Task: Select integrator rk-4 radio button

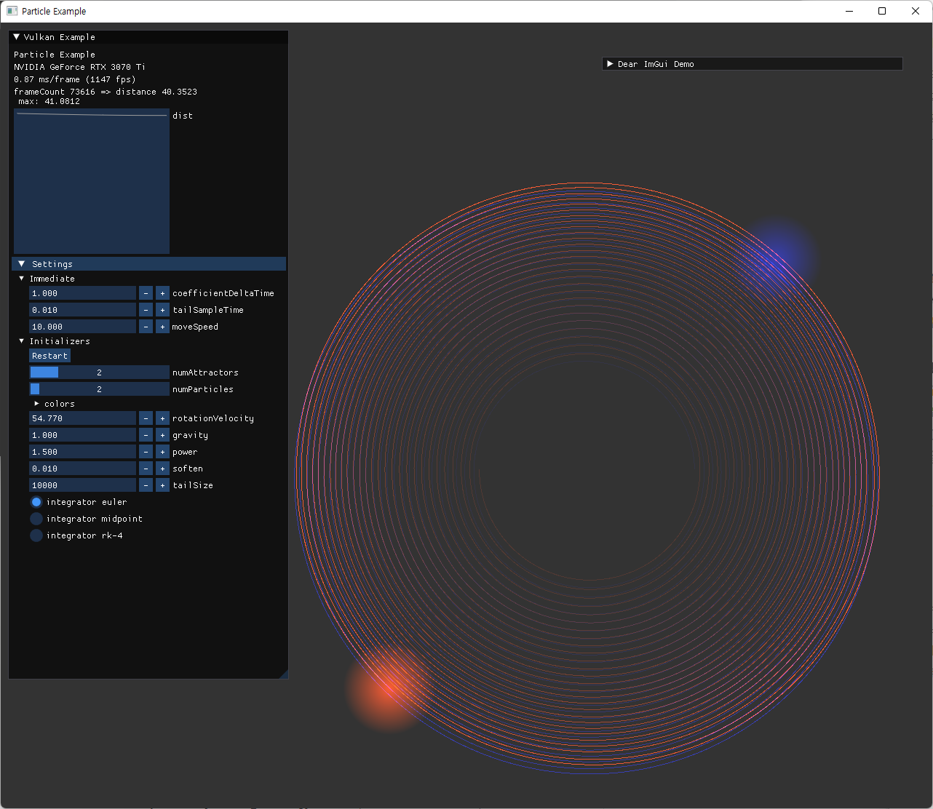Action: click(36, 535)
